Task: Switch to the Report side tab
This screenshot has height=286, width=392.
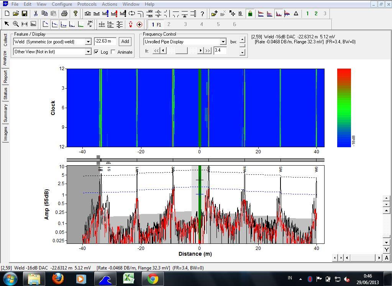Action: 5,77
